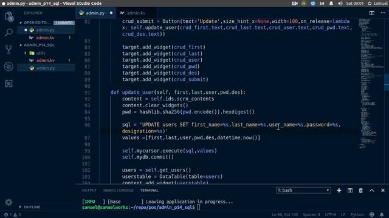
Task: Click 'content.clear_widgets()' code line
Action: coord(155,105)
